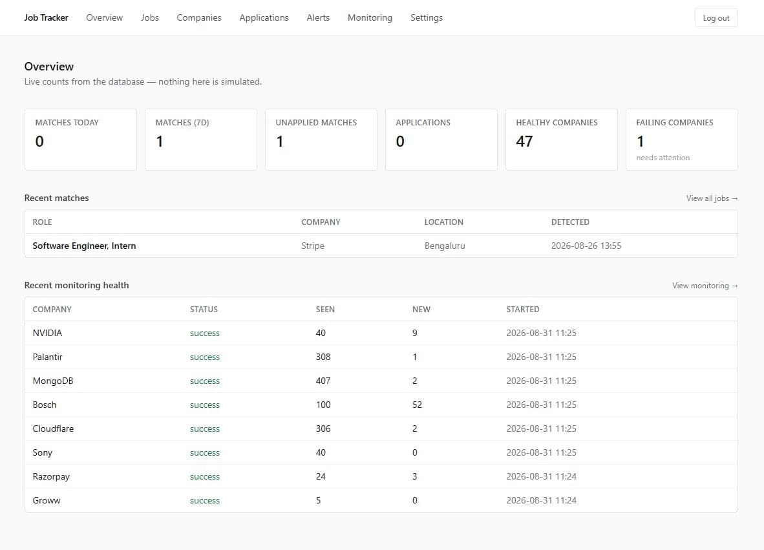
Task: Click the seen count 24 for Razorpay
Action: pos(321,476)
